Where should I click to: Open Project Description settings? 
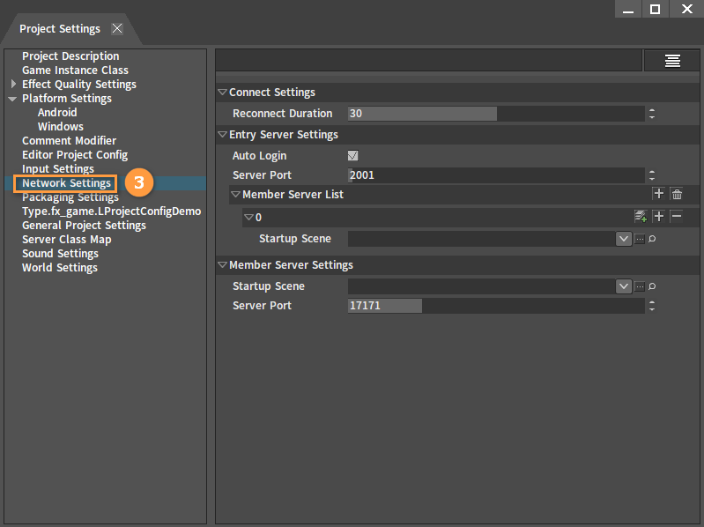(x=70, y=56)
